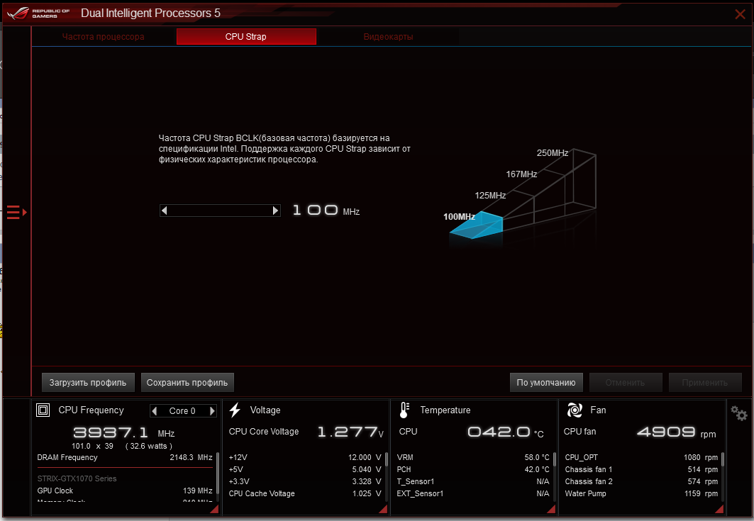The height and width of the screenshot is (521, 754).
Task: Open monitor settings gear icon
Action: coord(738,413)
